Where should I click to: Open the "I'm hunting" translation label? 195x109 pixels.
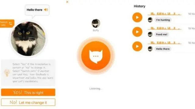tap(163, 20)
